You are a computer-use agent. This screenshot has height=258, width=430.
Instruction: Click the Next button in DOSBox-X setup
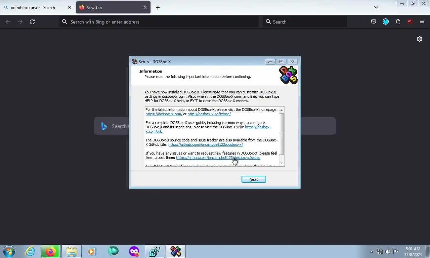click(x=254, y=179)
